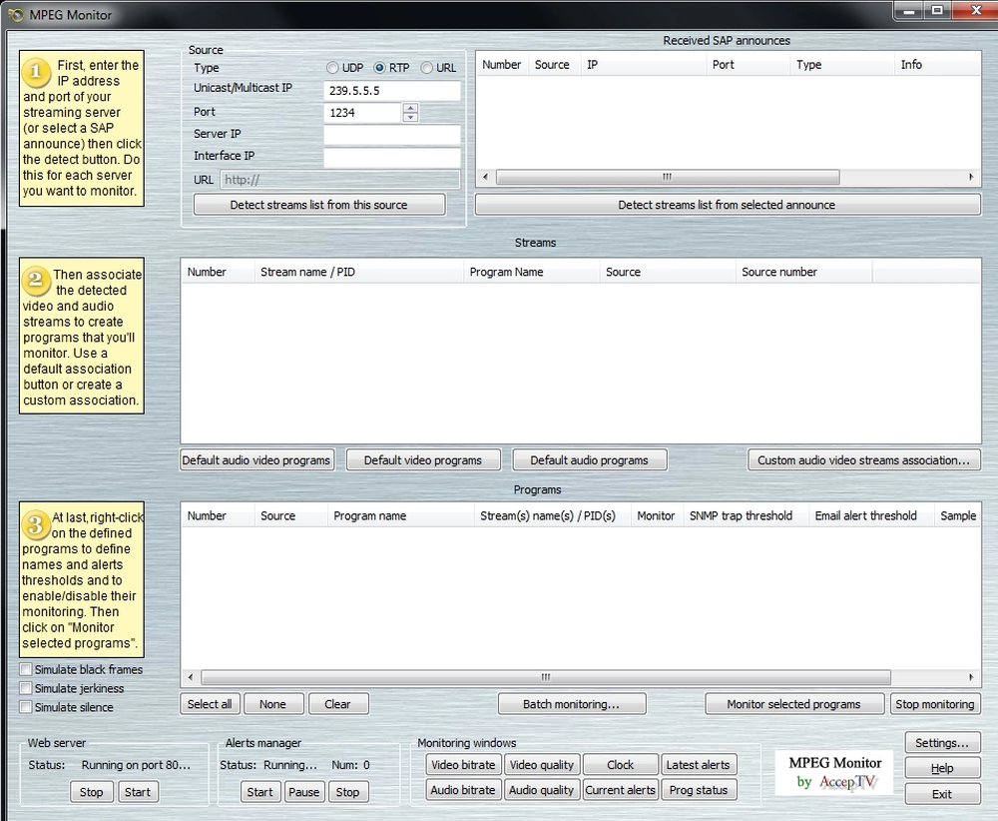Image resolution: width=998 pixels, height=821 pixels.
Task: Enable Simulate silence checkbox
Action: point(26,707)
